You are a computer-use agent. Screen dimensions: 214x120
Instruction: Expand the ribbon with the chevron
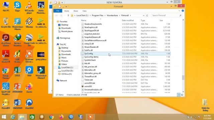coord(179,11)
